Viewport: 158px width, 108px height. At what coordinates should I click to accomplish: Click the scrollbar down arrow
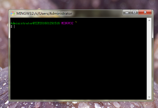149,97
